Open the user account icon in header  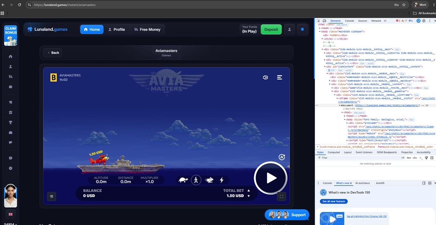(289, 29)
